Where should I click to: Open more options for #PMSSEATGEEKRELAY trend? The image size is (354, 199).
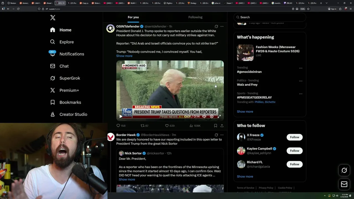(301, 94)
